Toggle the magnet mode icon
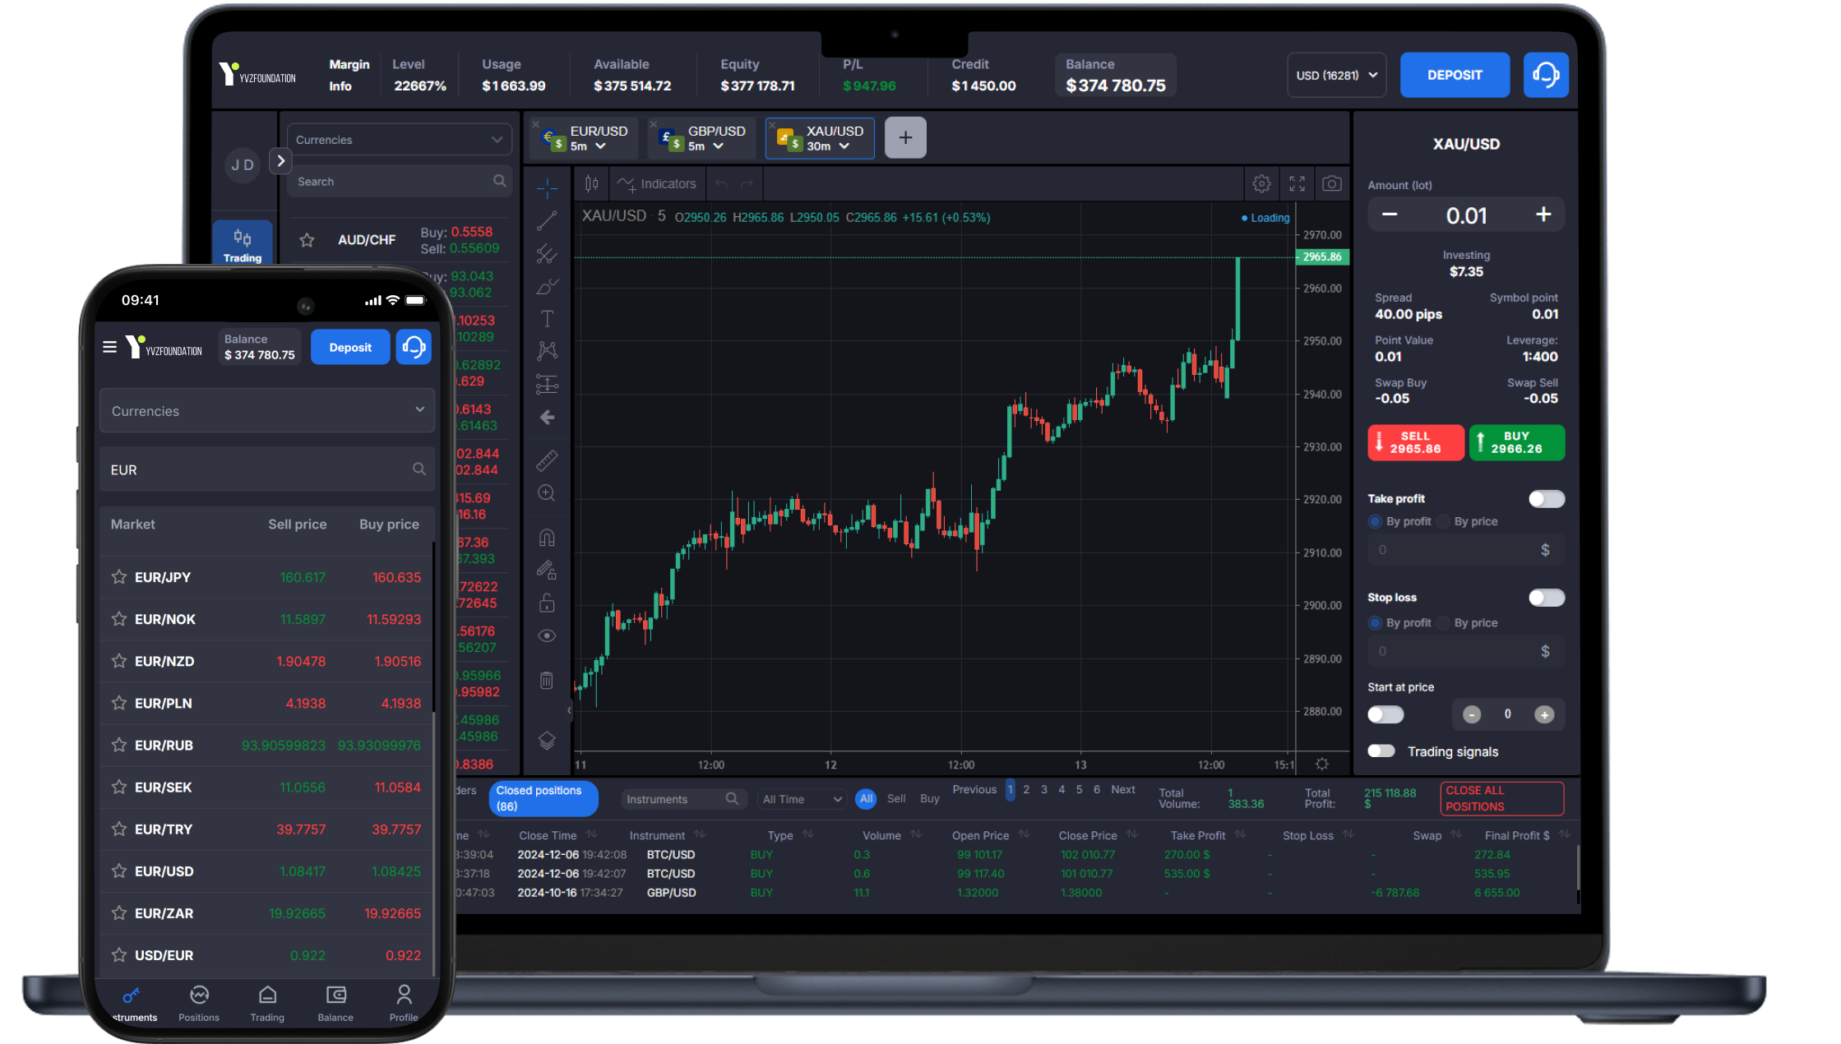The height and width of the screenshot is (1044, 1841). click(547, 538)
